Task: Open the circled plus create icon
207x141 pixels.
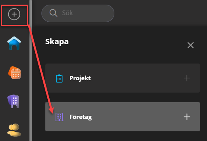Action: [14, 14]
